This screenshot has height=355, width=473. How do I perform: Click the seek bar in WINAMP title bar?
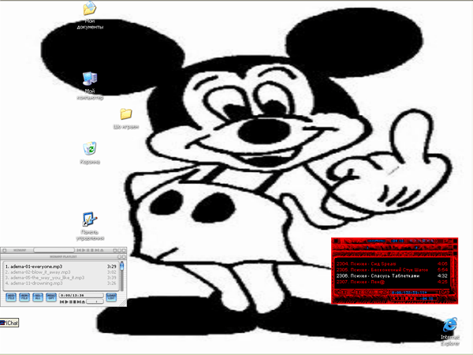point(54,250)
